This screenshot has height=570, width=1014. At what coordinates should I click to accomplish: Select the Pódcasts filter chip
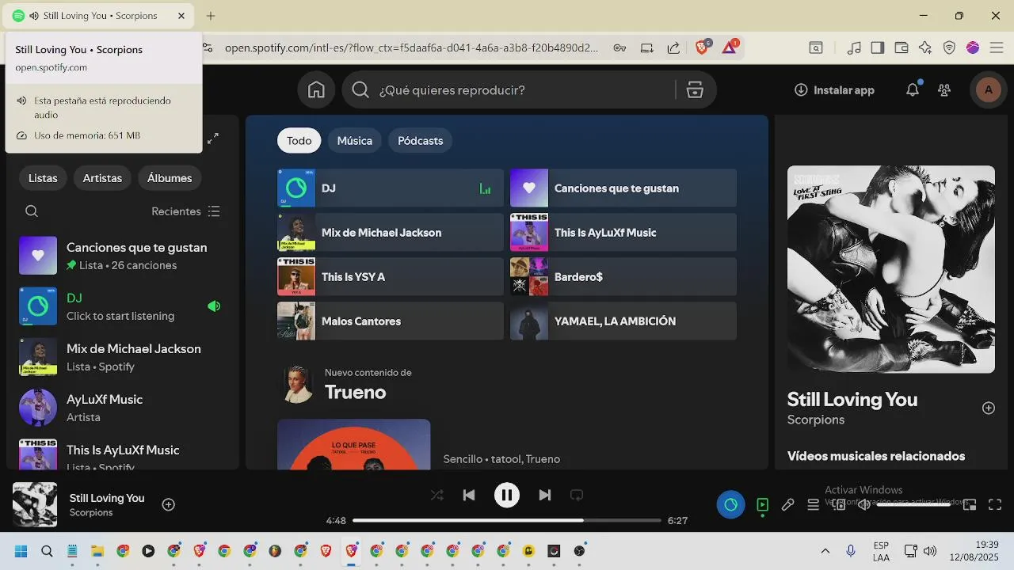[420, 141]
